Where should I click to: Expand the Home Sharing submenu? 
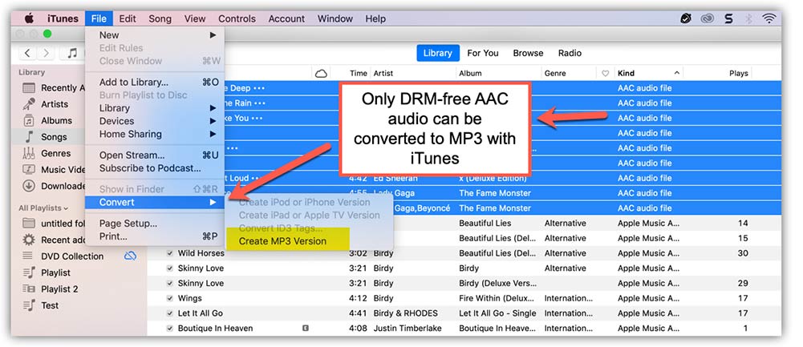click(155, 134)
